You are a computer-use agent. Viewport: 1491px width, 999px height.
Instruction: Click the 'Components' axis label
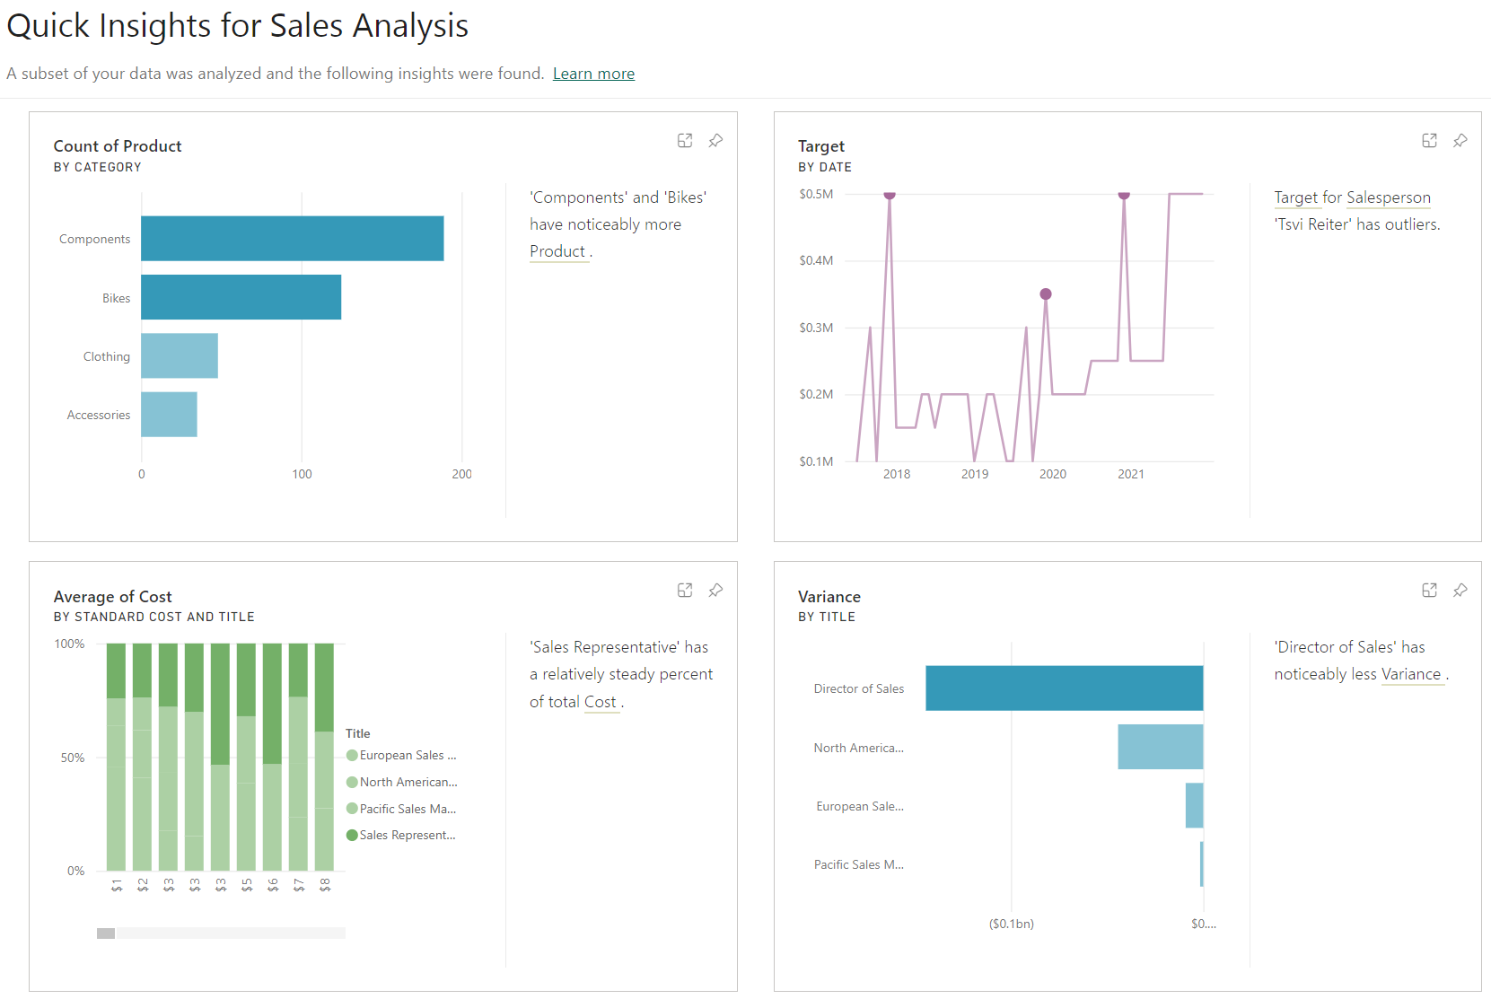pyautogui.click(x=94, y=239)
